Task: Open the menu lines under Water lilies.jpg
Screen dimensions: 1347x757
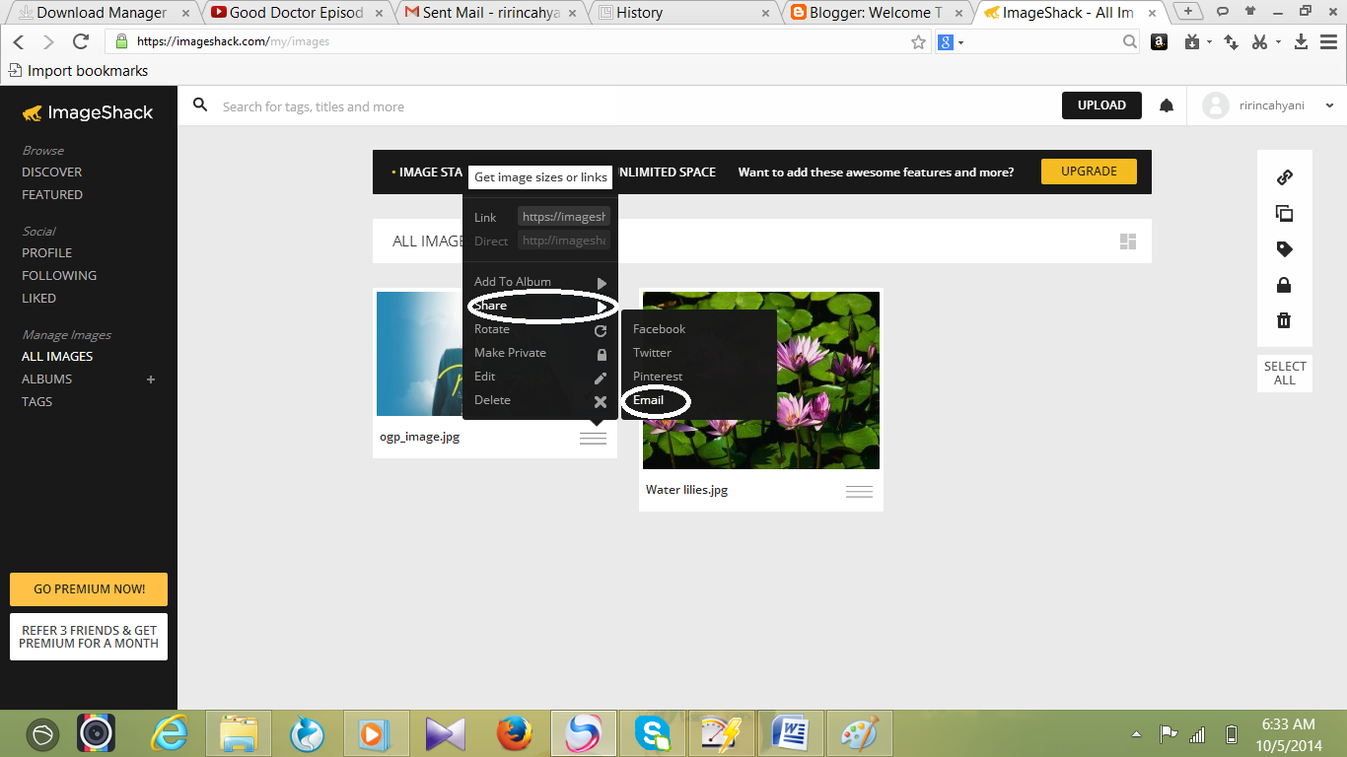Action: [859, 492]
